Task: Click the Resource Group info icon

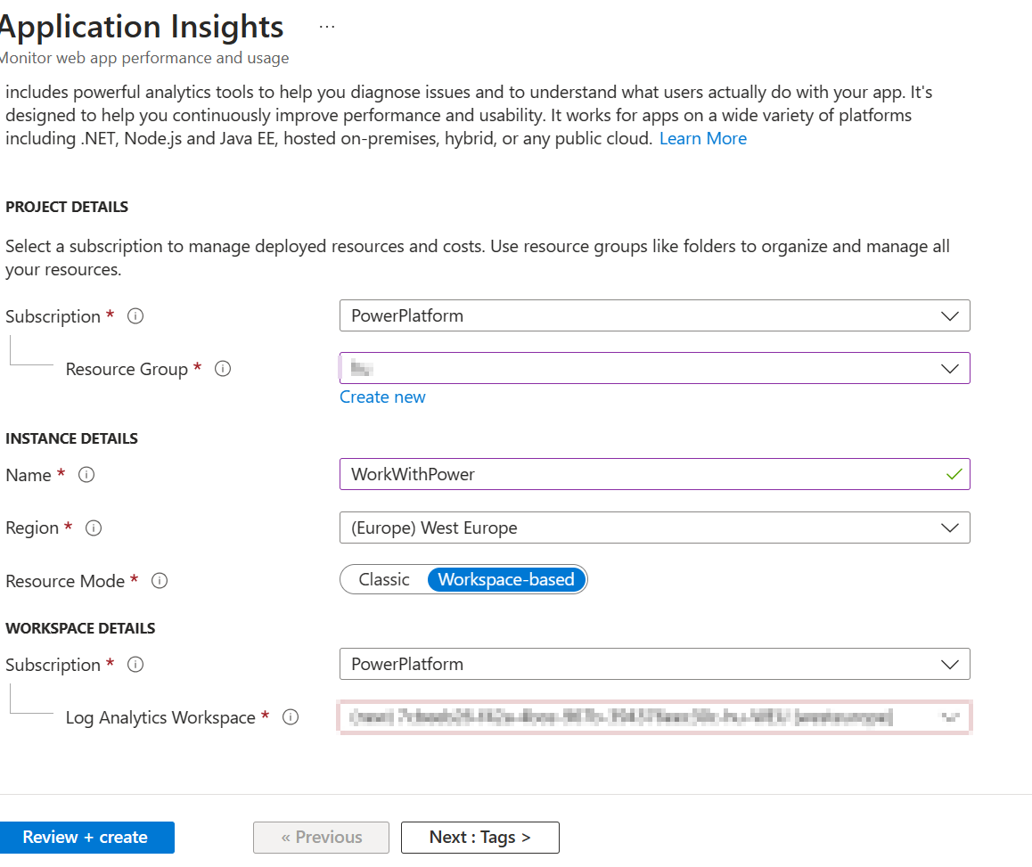Action: (x=222, y=368)
